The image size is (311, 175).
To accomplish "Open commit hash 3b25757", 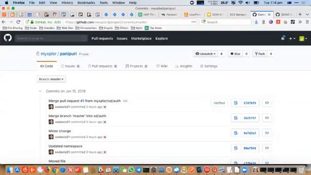I will [x=250, y=118].
